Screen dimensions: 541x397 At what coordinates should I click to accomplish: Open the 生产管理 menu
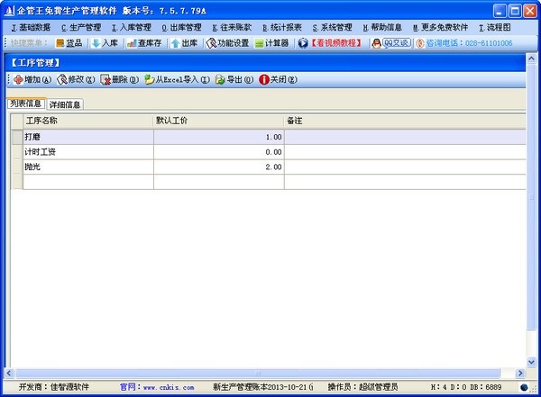point(81,27)
